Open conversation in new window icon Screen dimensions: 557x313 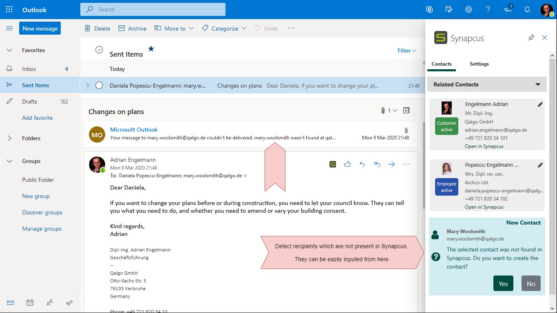406,110
